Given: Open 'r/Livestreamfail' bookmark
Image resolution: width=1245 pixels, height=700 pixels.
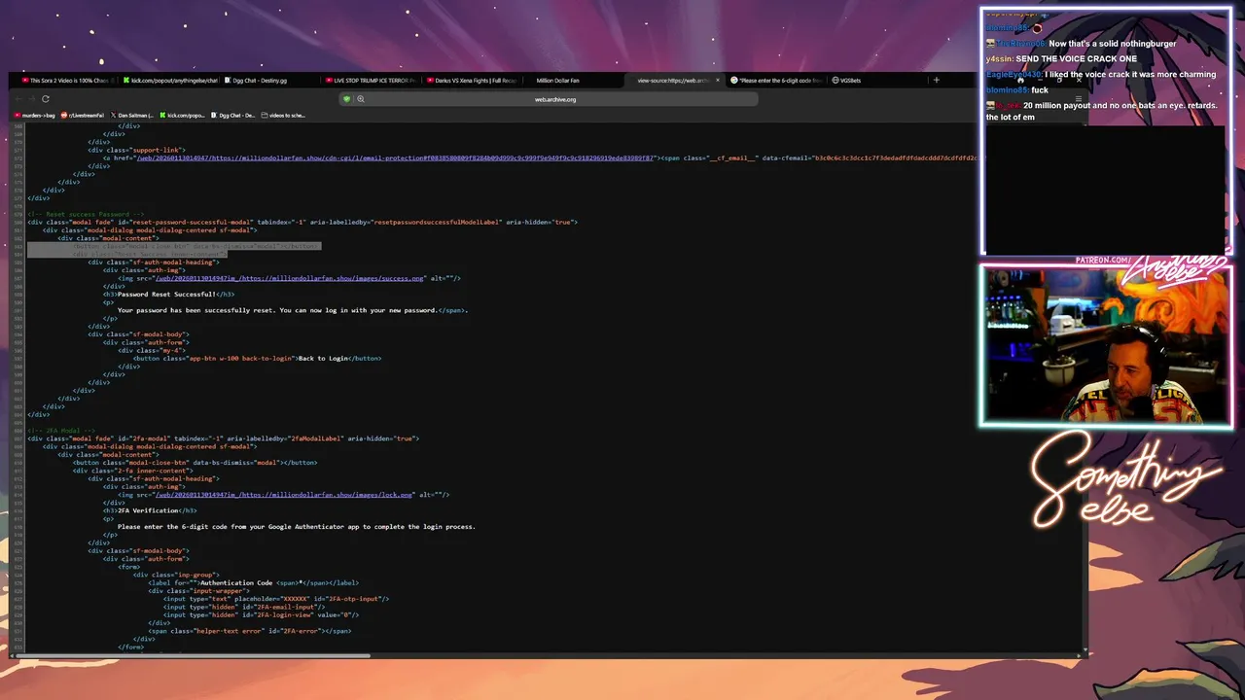Looking at the screenshot, I should coord(82,116).
